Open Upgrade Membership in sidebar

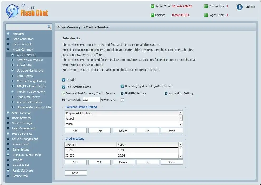(30, 71)
